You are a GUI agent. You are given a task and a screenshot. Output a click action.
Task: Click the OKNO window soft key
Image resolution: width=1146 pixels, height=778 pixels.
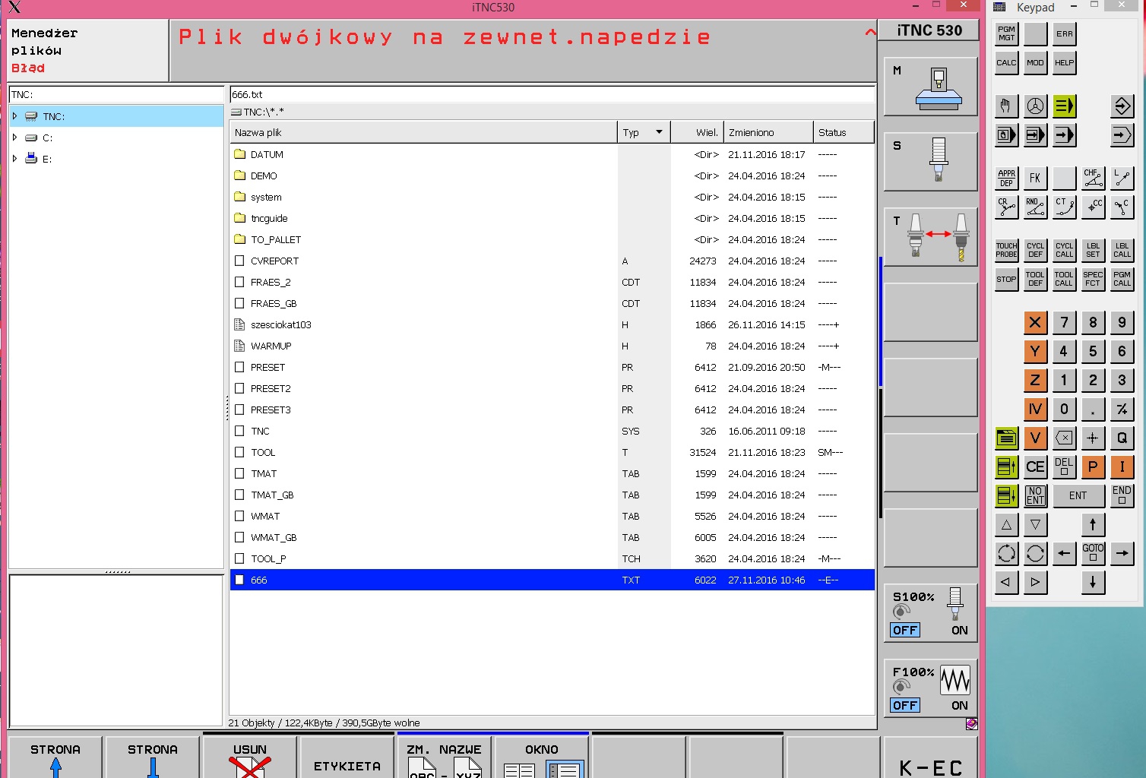pos(542,757)
